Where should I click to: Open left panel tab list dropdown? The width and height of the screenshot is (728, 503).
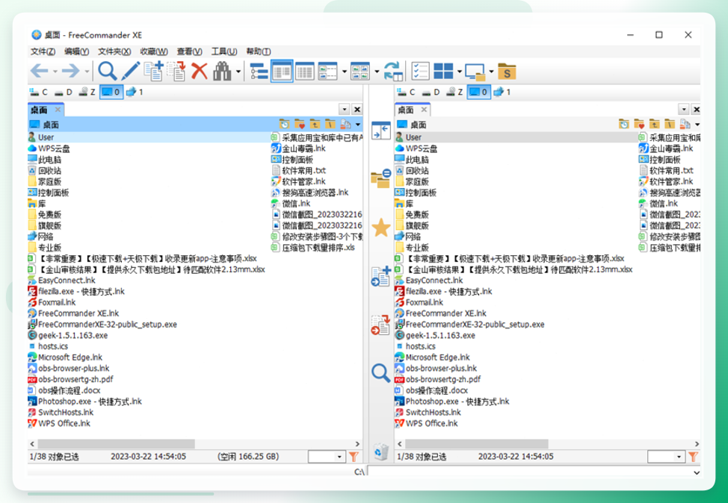click(344, 110)
